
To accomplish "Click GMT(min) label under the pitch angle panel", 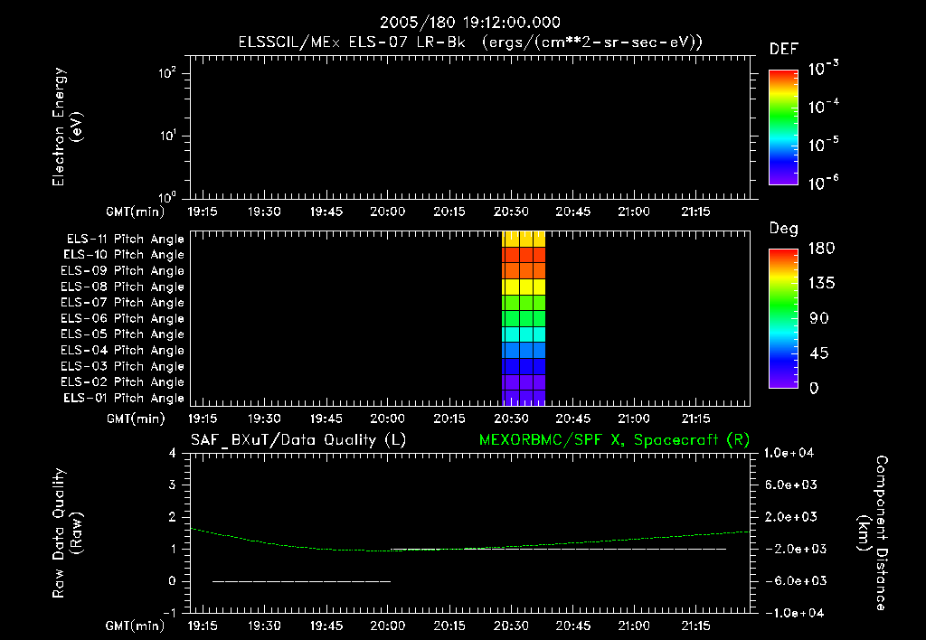I will click(x=136, y=419).
